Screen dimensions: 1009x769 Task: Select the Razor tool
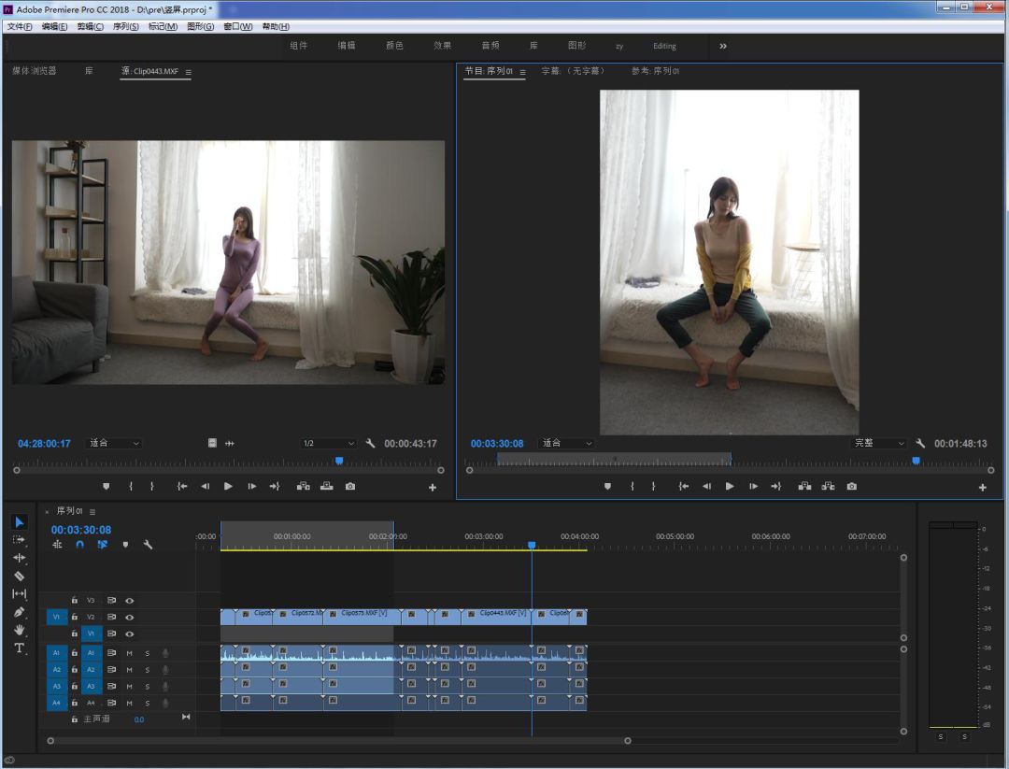coord(20,576)
